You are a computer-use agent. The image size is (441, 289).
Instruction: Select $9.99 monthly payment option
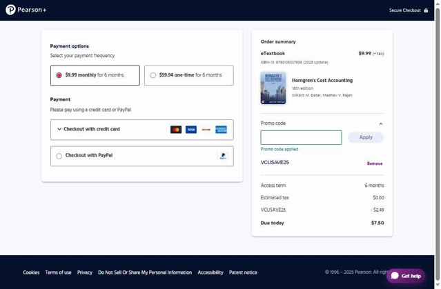click(95, 75)
